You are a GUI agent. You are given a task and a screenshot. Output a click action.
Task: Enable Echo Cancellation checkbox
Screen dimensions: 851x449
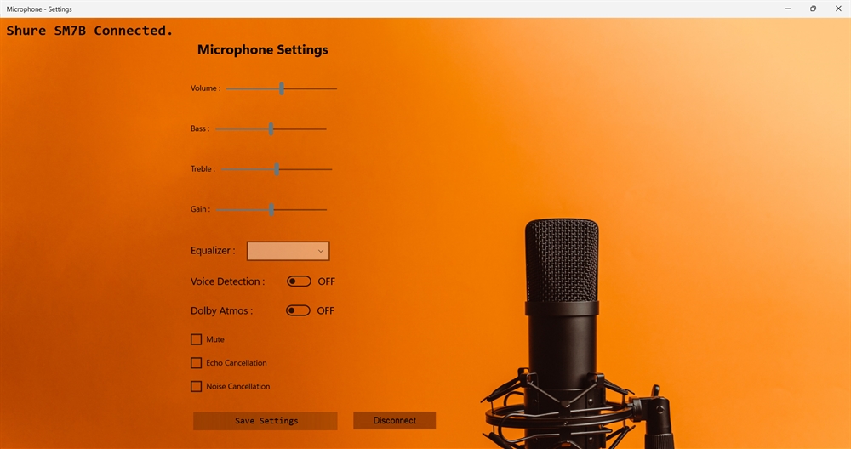click(197, 363)
